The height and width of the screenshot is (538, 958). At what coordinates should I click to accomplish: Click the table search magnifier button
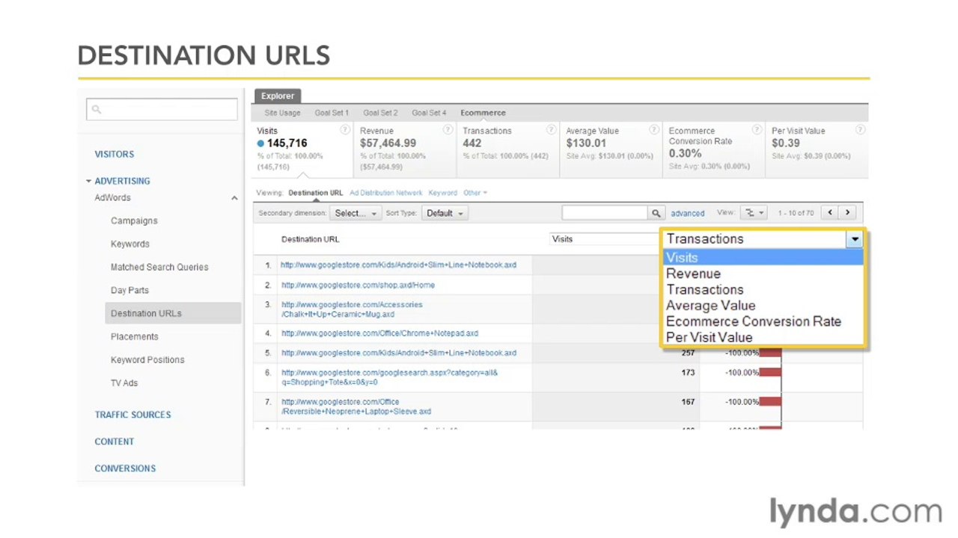tap(656, 213)
